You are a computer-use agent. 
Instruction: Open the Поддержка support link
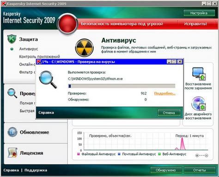point(36,170)
